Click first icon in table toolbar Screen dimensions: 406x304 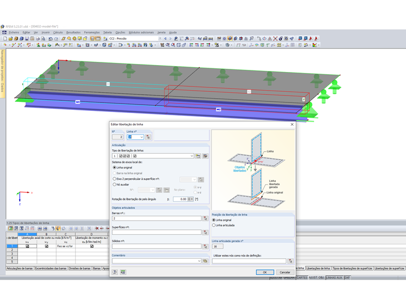click(x=11, y=228)
